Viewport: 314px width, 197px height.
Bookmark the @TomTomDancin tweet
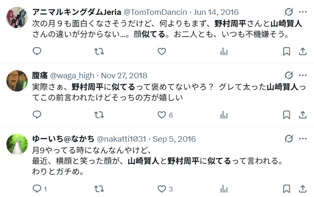pos(287,51)
